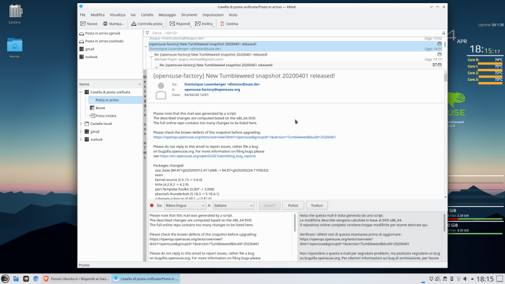Open the clipboard tray icon
The width and height of the screenshot is (505, 284).
445,279
